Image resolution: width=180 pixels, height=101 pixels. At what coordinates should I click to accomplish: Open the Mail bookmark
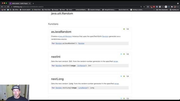point(3,10)
